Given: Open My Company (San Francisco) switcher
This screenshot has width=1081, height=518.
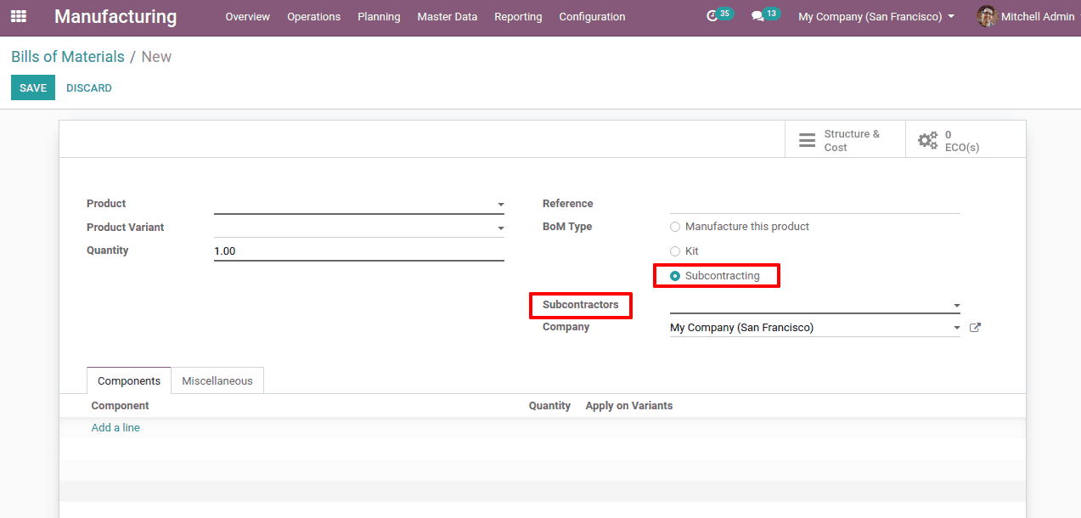Looking at the screenshot, I should [x=876, y=16].
